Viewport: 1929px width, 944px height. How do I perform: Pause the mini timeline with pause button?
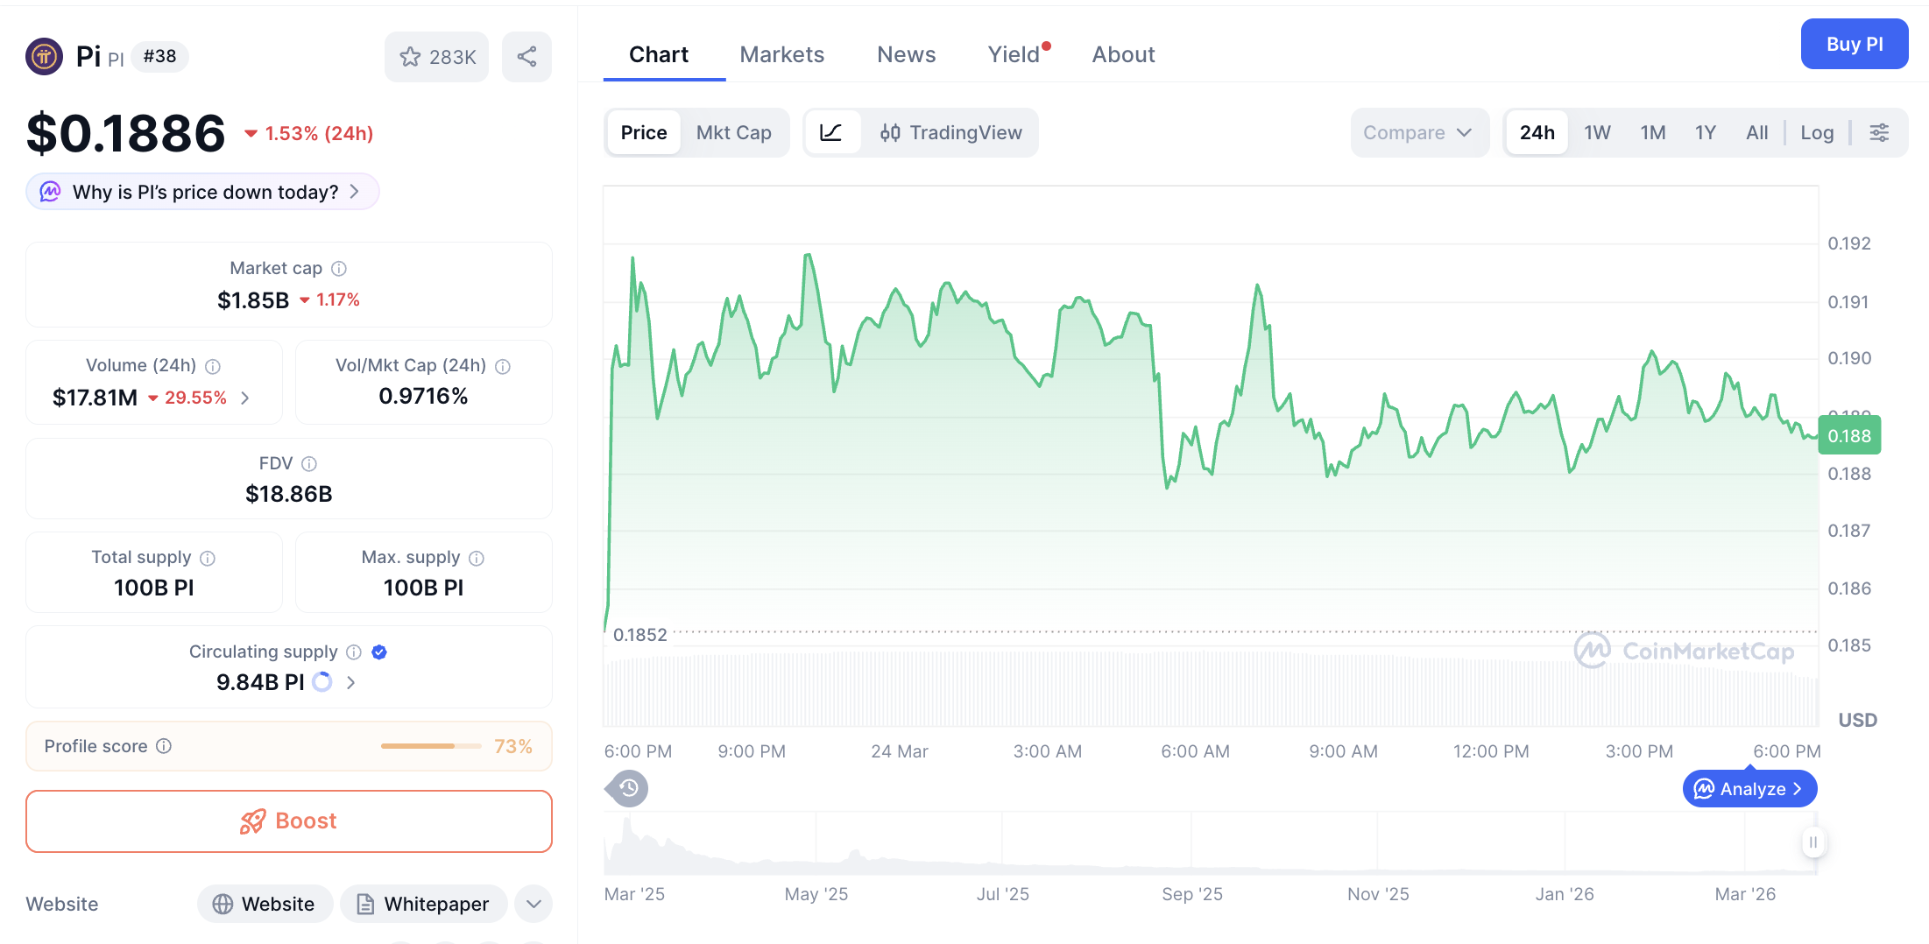[x=1813, y=842]
